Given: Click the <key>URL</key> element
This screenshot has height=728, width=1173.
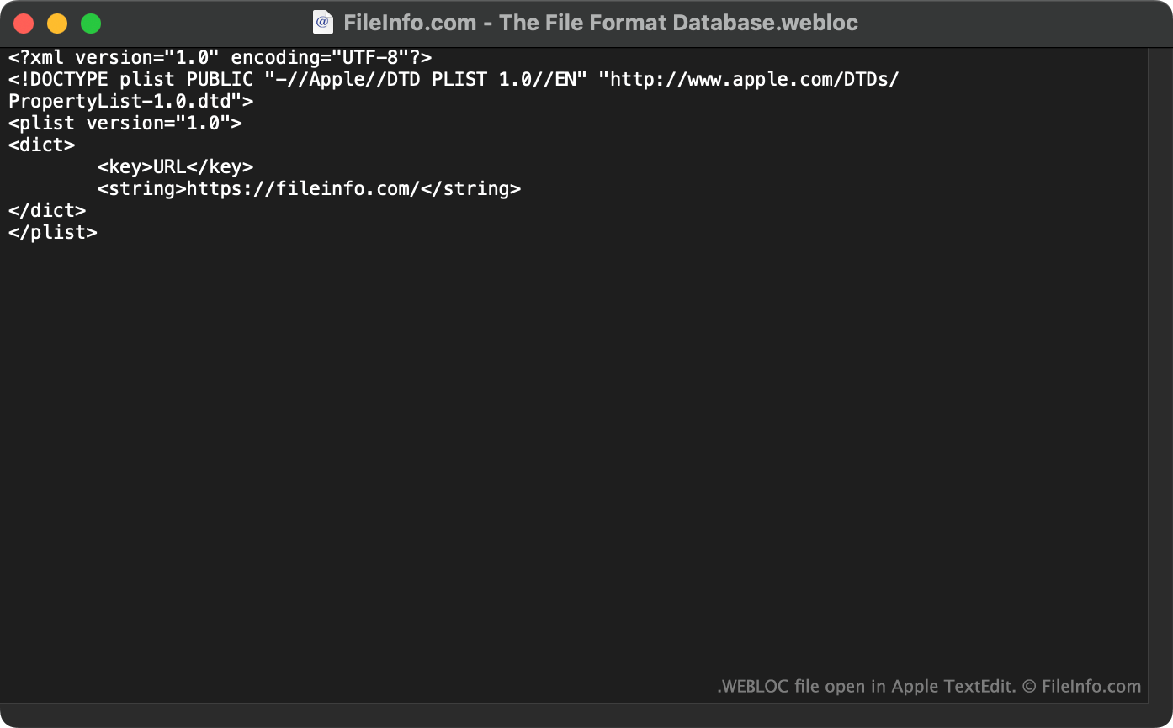Looking at the screenshot, I should 176,166.
